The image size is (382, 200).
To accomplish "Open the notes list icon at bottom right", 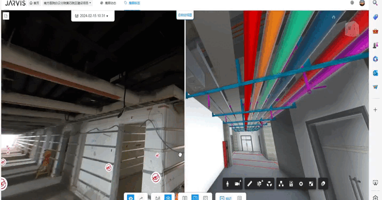I will tap(240, 198).
